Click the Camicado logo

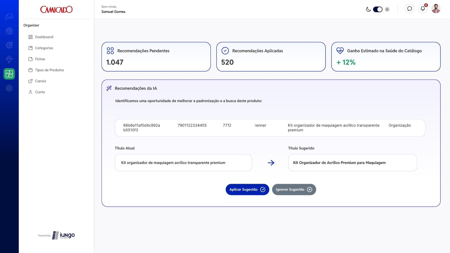tap(56, 9)
